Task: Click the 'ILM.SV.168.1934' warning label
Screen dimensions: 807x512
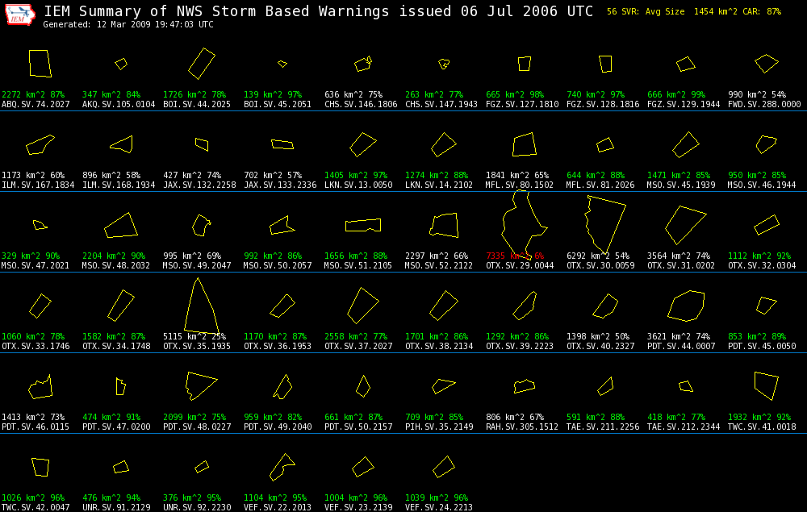Action: [x=119, y=185]
